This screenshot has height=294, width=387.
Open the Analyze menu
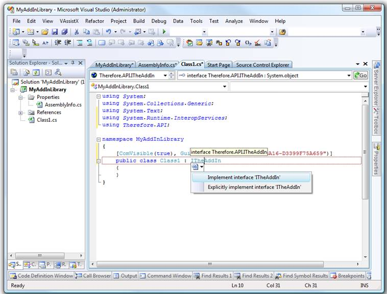click(234, 21)
